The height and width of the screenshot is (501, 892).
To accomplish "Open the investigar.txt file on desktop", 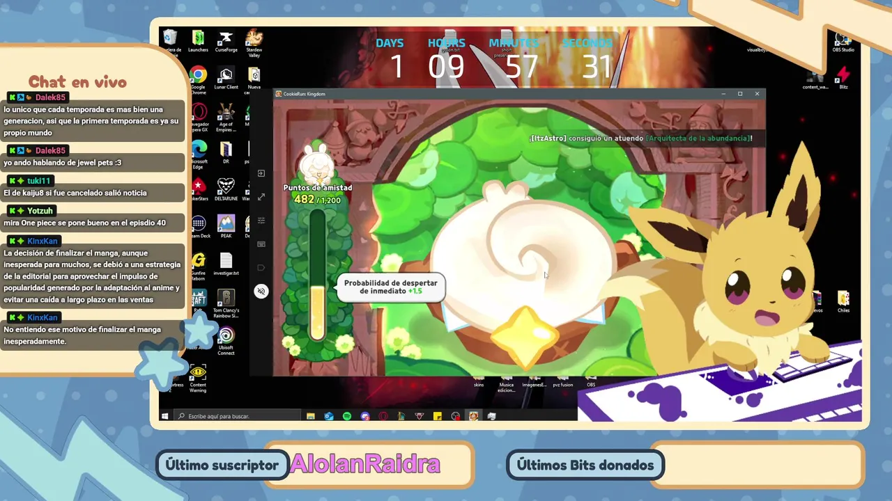I will click(226, 264).
